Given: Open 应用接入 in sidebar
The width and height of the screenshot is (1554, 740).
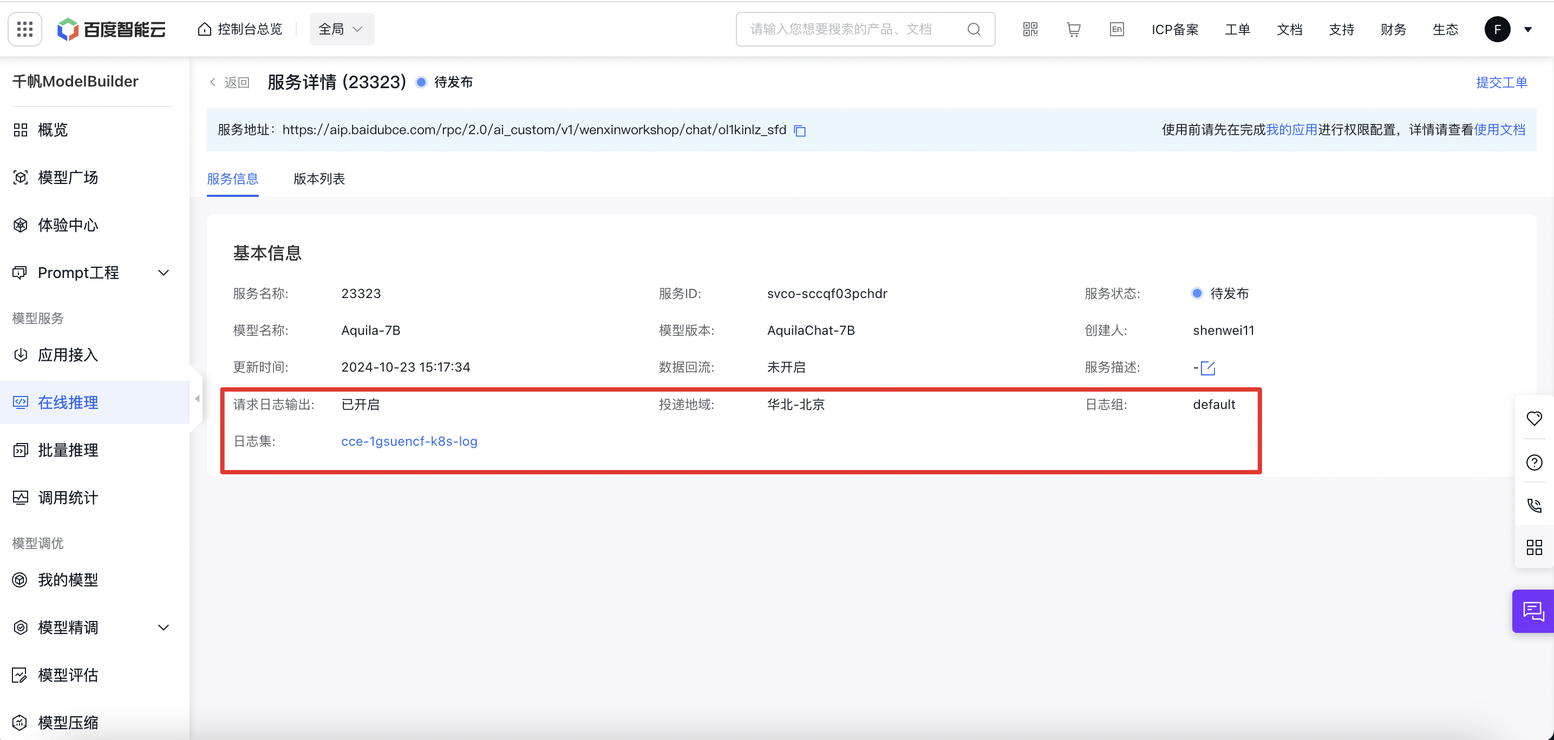Looking at the screenshot, I should [95, 354].
